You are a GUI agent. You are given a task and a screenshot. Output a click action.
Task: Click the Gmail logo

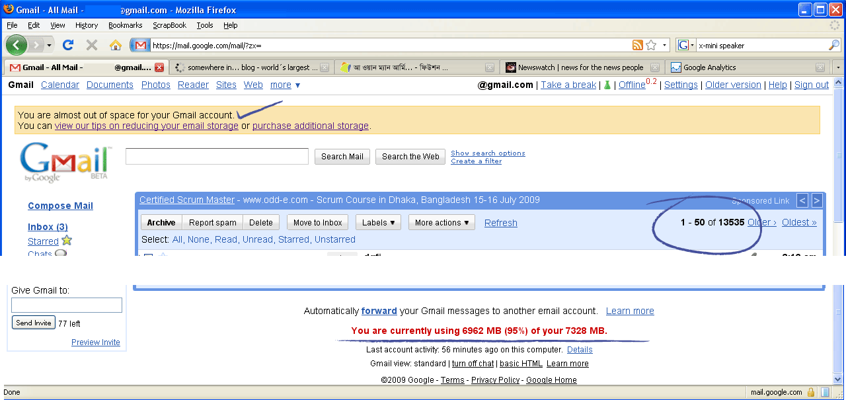click(x=65, y=162)
